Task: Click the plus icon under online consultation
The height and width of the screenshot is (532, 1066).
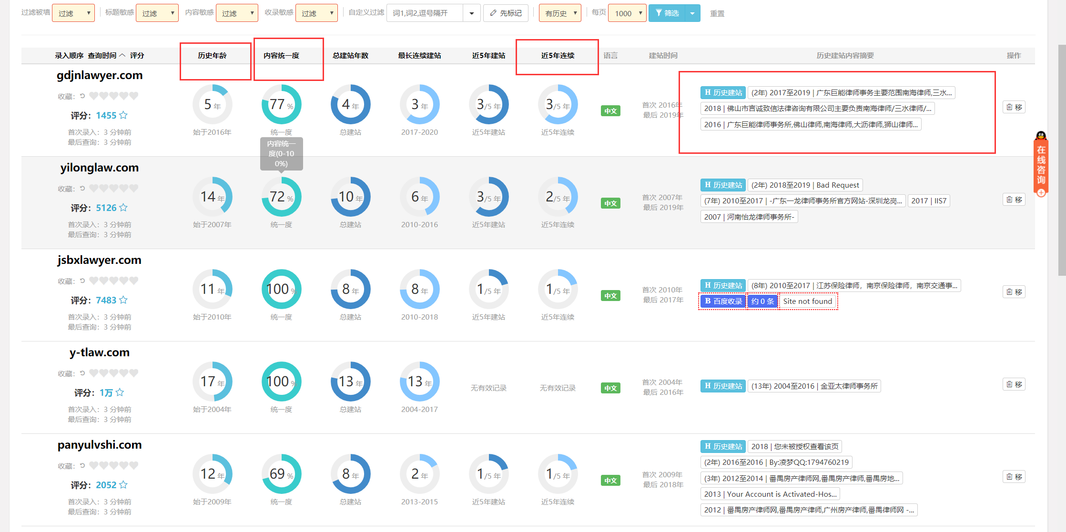Action: (1041, 193)
